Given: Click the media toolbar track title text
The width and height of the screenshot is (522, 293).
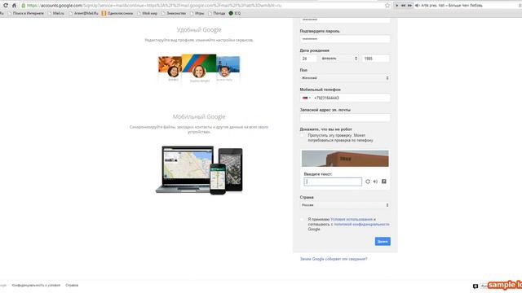Looking at the screenshot, I should point(452,6).
